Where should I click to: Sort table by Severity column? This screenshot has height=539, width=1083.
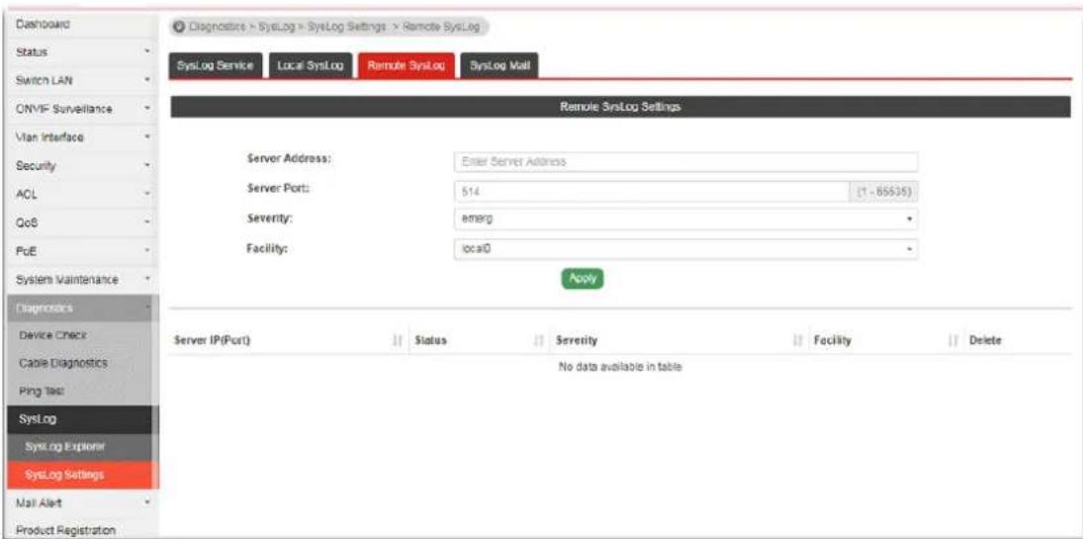click(x=680, y=340)
